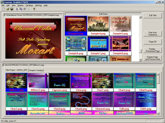Select the Edit.pag thumbnail
165x123 pixels.
pos(124,101)
